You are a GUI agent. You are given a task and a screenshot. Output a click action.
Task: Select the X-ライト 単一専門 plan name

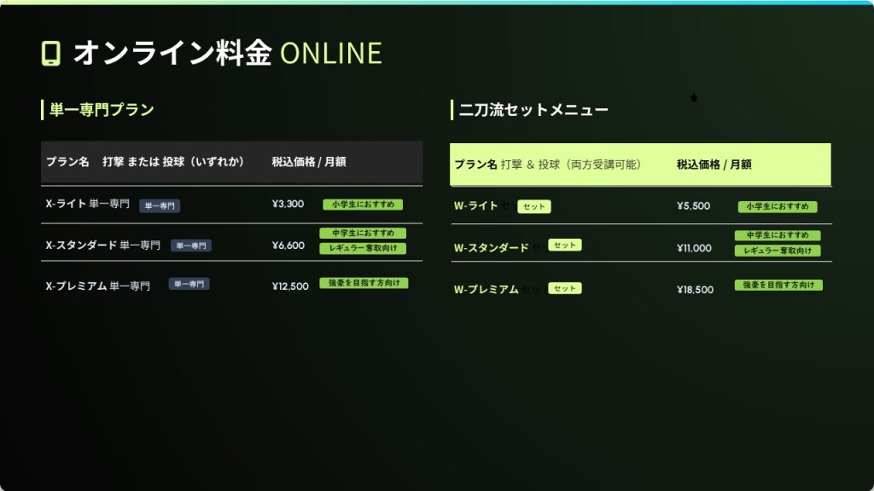pyautogui.click(x=88, y=205)
